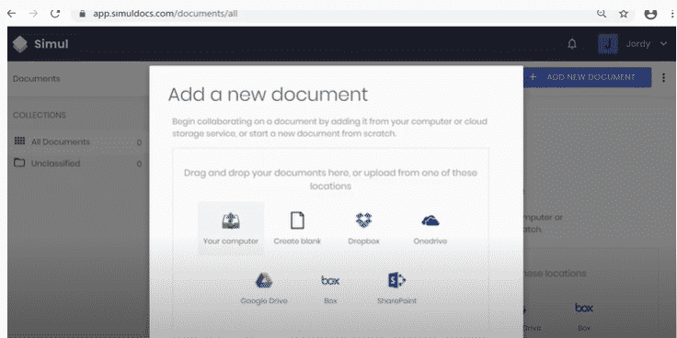The height and width of the screenshot is (338, 677).
Task: Go back with browser back arrow
Action: click(12, 14)
